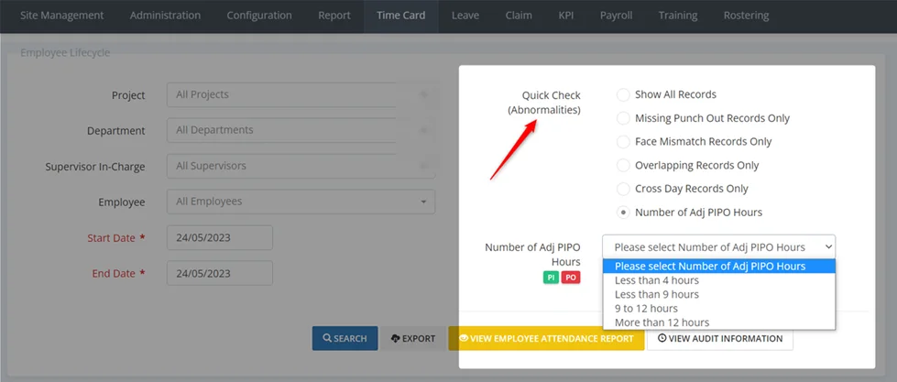Select Number of Adj PIPO Hours radio
897x382 pixels.
623,213
